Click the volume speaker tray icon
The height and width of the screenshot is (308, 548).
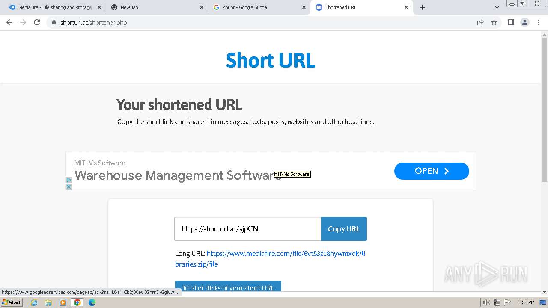coord(486,302)
